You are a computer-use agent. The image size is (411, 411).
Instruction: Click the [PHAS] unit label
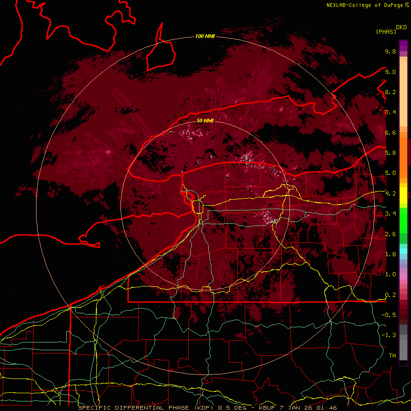(x=386, y=32)
